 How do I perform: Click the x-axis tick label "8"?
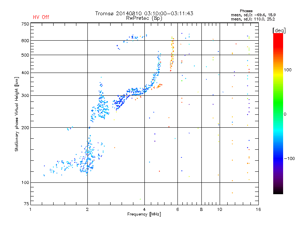[201, 209]
